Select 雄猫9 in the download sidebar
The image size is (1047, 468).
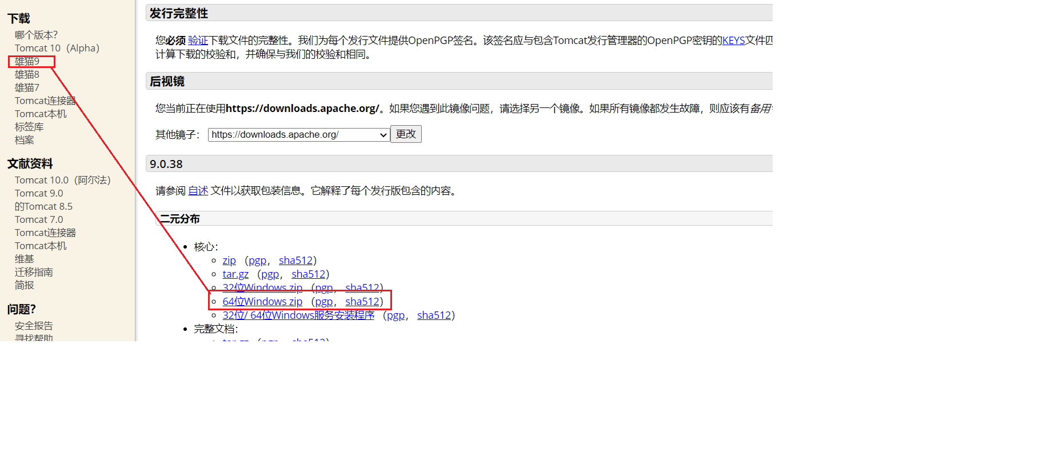click(x=27, y=61)
